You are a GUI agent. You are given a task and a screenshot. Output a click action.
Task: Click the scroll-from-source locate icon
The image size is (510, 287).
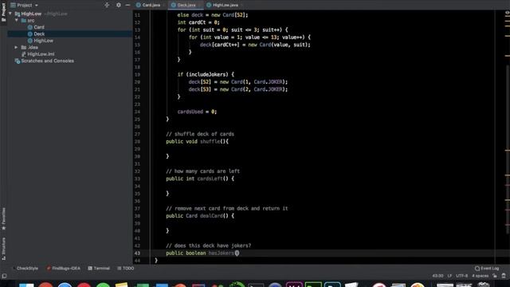pyautogui.click(x=107, y=5)
